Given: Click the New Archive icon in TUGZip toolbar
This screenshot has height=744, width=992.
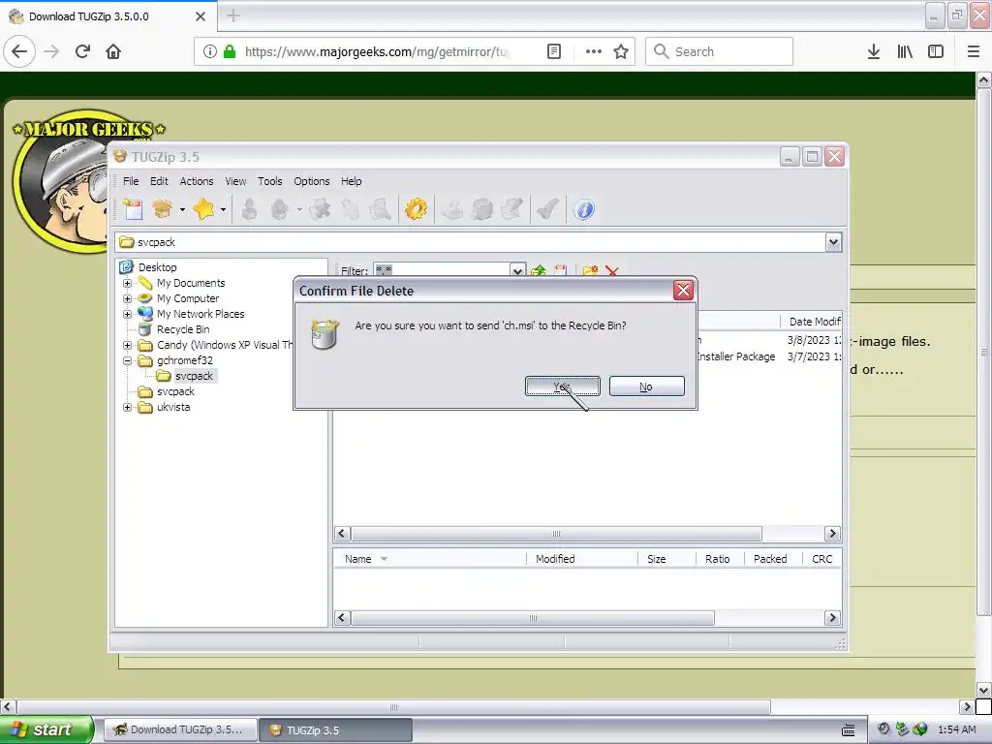Looking at the screenshot, I should (133, 209).
